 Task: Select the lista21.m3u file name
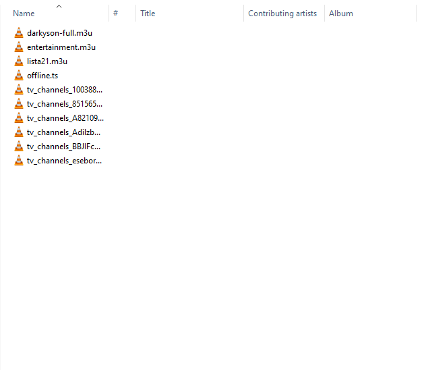click(x=47, y=61)
